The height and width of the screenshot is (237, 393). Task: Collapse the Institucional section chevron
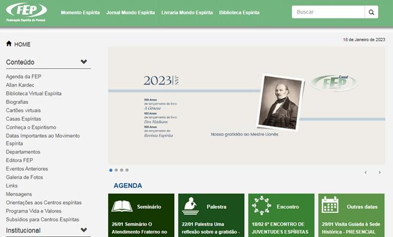tap(84, 230)
